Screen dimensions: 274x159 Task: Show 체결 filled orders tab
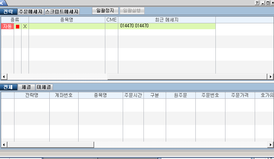26,87
